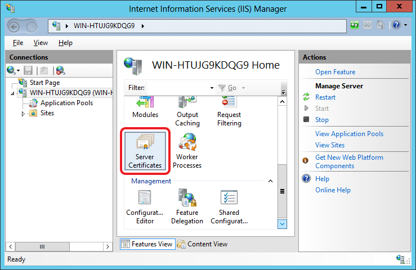The width and height of the screenshot is (416, 270).
Task: Click the filter bar overflow chevron
Action: tap(283, 92)
